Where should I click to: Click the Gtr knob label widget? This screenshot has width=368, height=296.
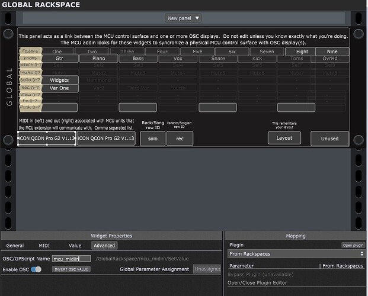click(x=60, y=59)
